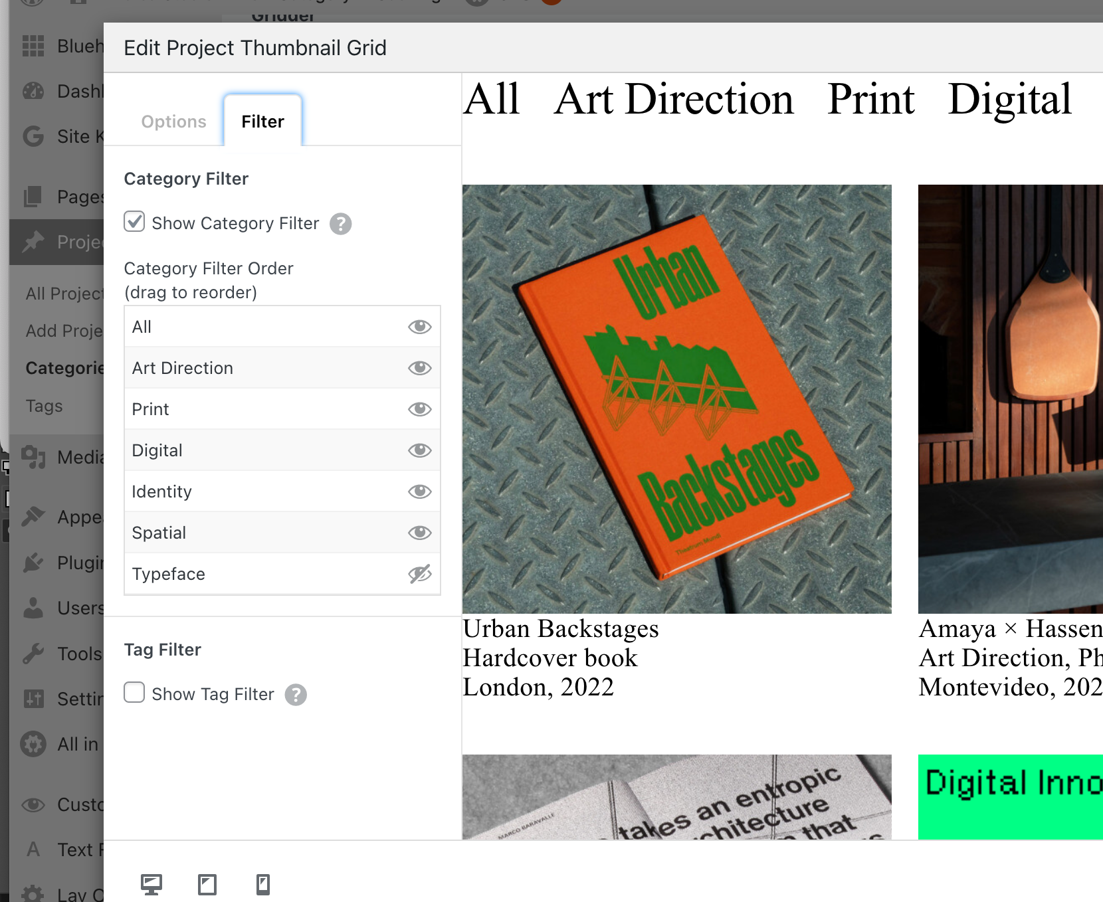Viewport: 1103px width, 902px height.
Task: Switch to the Options tab
Action: point(173,122)
